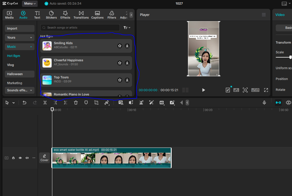Delete the selected clip with trash icon
The width and height of the screenshot is (292, 196).
tap(76, 103)
